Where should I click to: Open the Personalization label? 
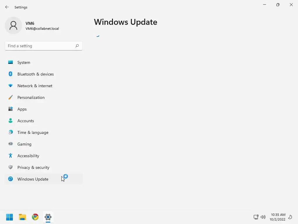coord(31,97)
